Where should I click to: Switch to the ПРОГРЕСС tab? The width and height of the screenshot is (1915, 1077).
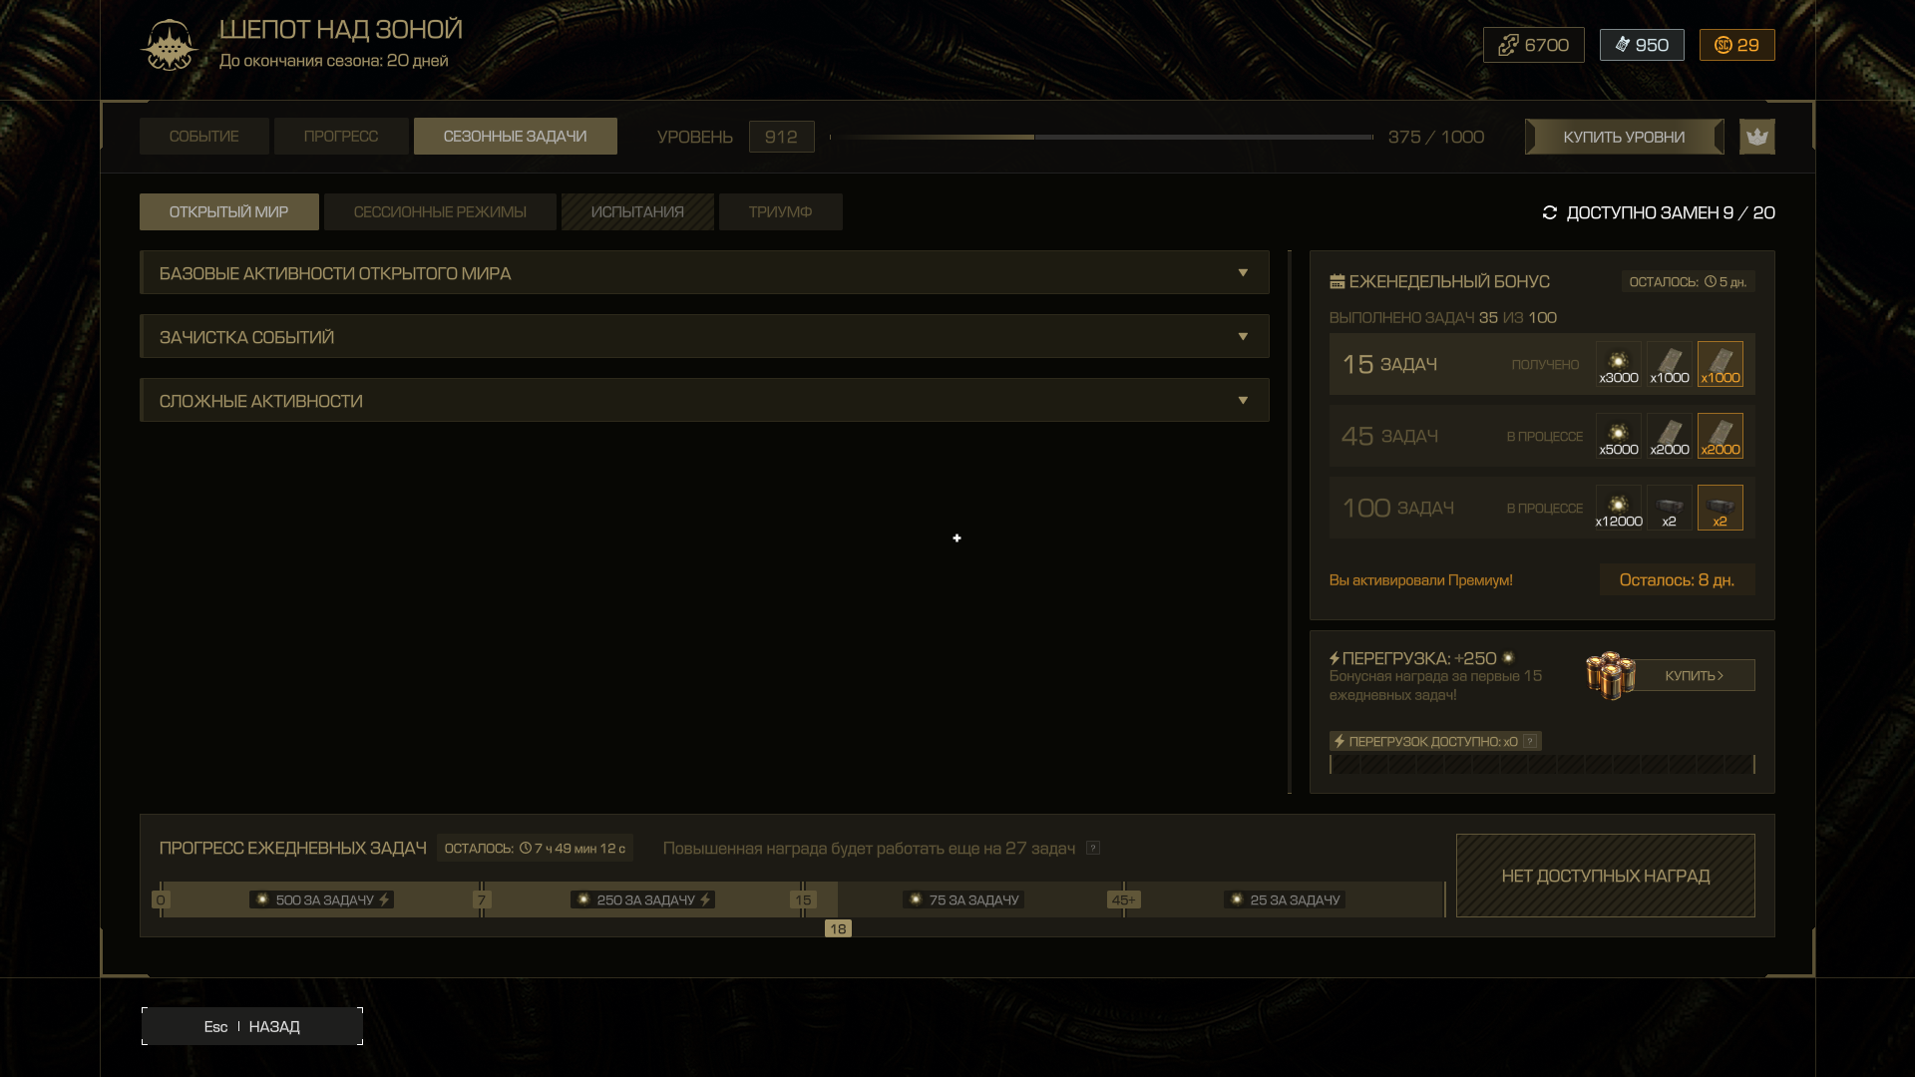point(341,137)
